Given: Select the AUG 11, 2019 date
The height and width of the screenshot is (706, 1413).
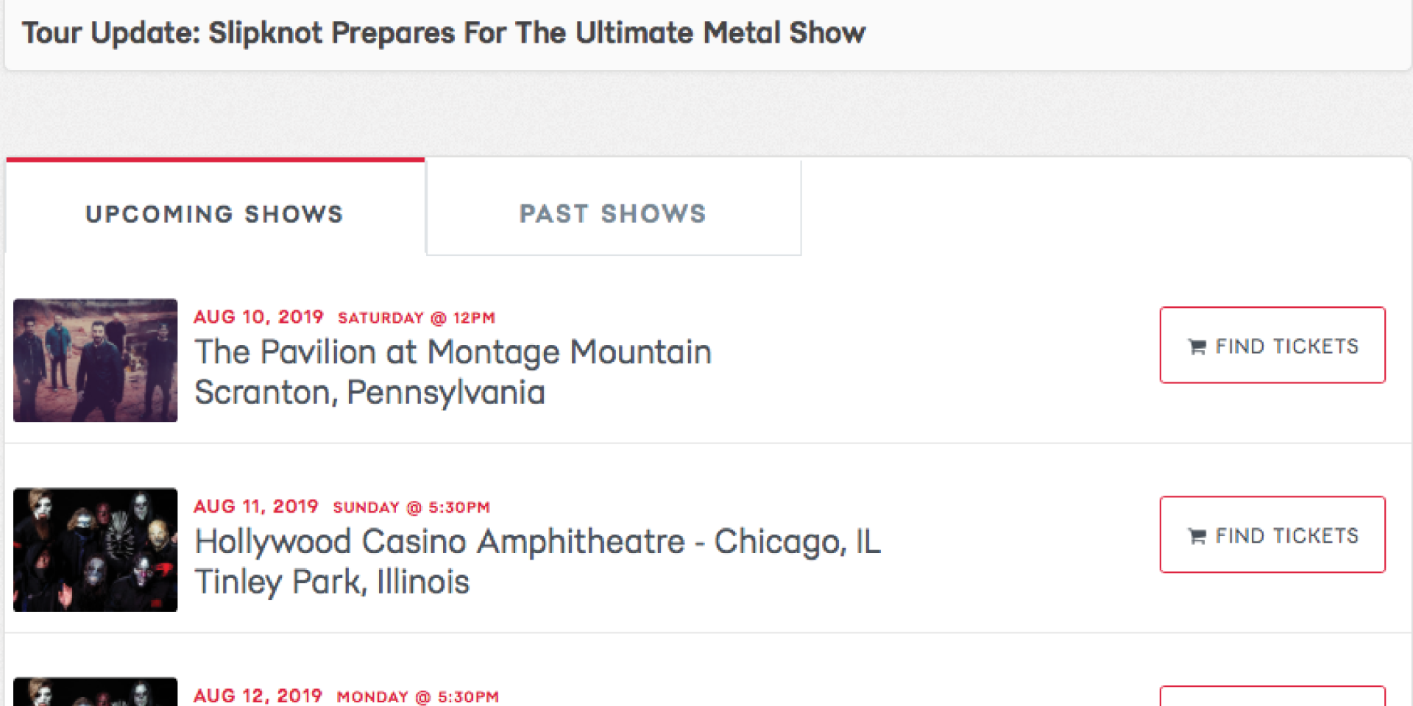Looking at the screenshot, I should (255, 507).
